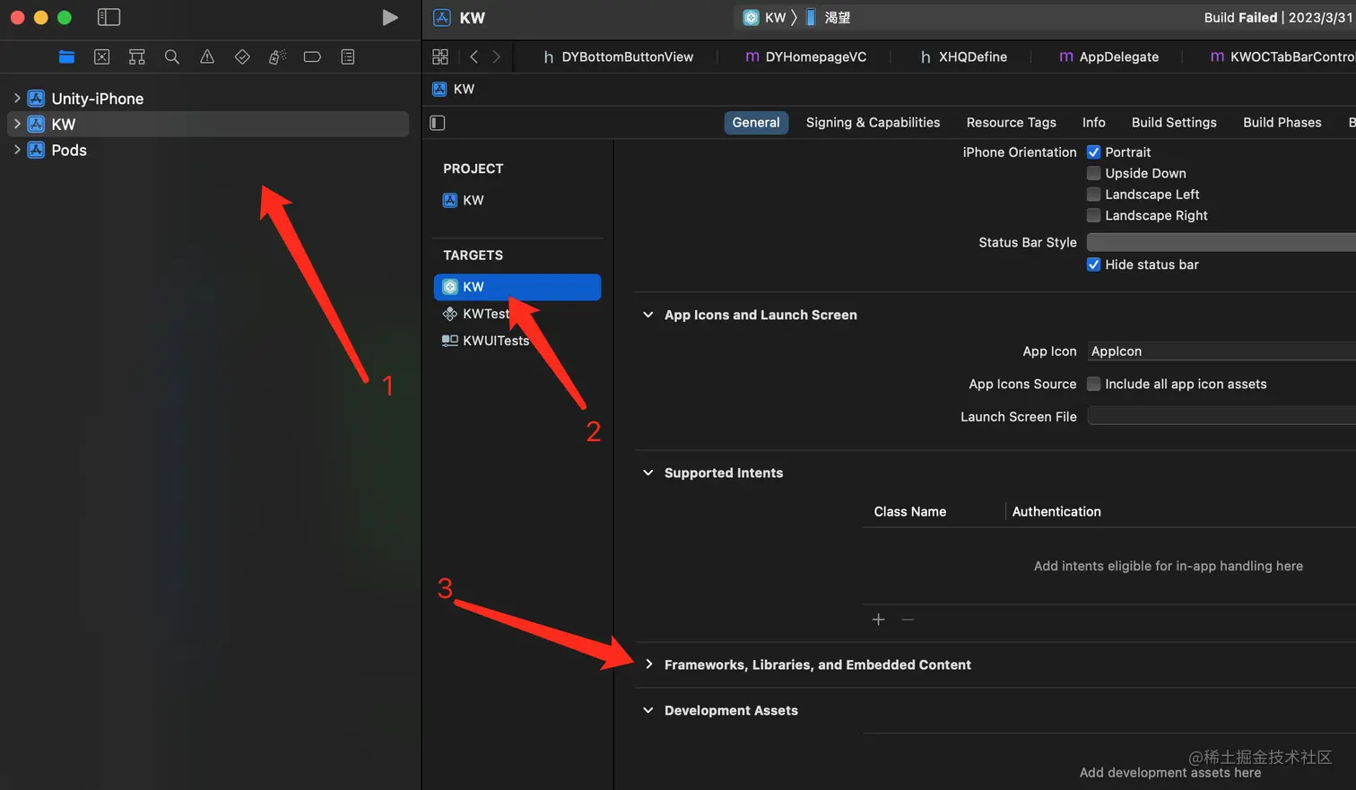Open the Issue navigator warning icon

207,56
